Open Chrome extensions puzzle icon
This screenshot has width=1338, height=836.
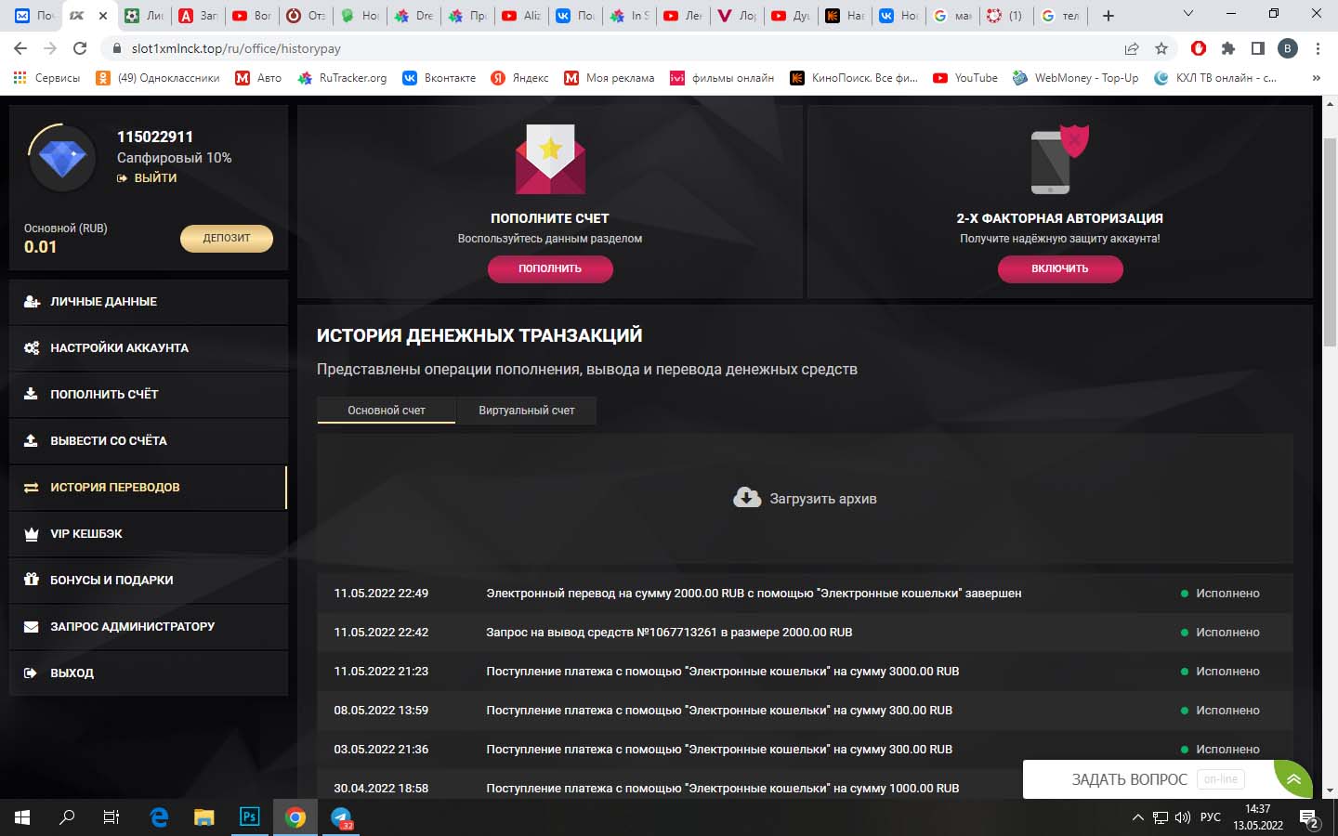(x=1228, y=48)
